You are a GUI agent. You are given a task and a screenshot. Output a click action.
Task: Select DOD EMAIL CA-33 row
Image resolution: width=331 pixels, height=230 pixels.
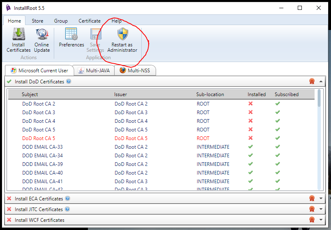[161, 147]
